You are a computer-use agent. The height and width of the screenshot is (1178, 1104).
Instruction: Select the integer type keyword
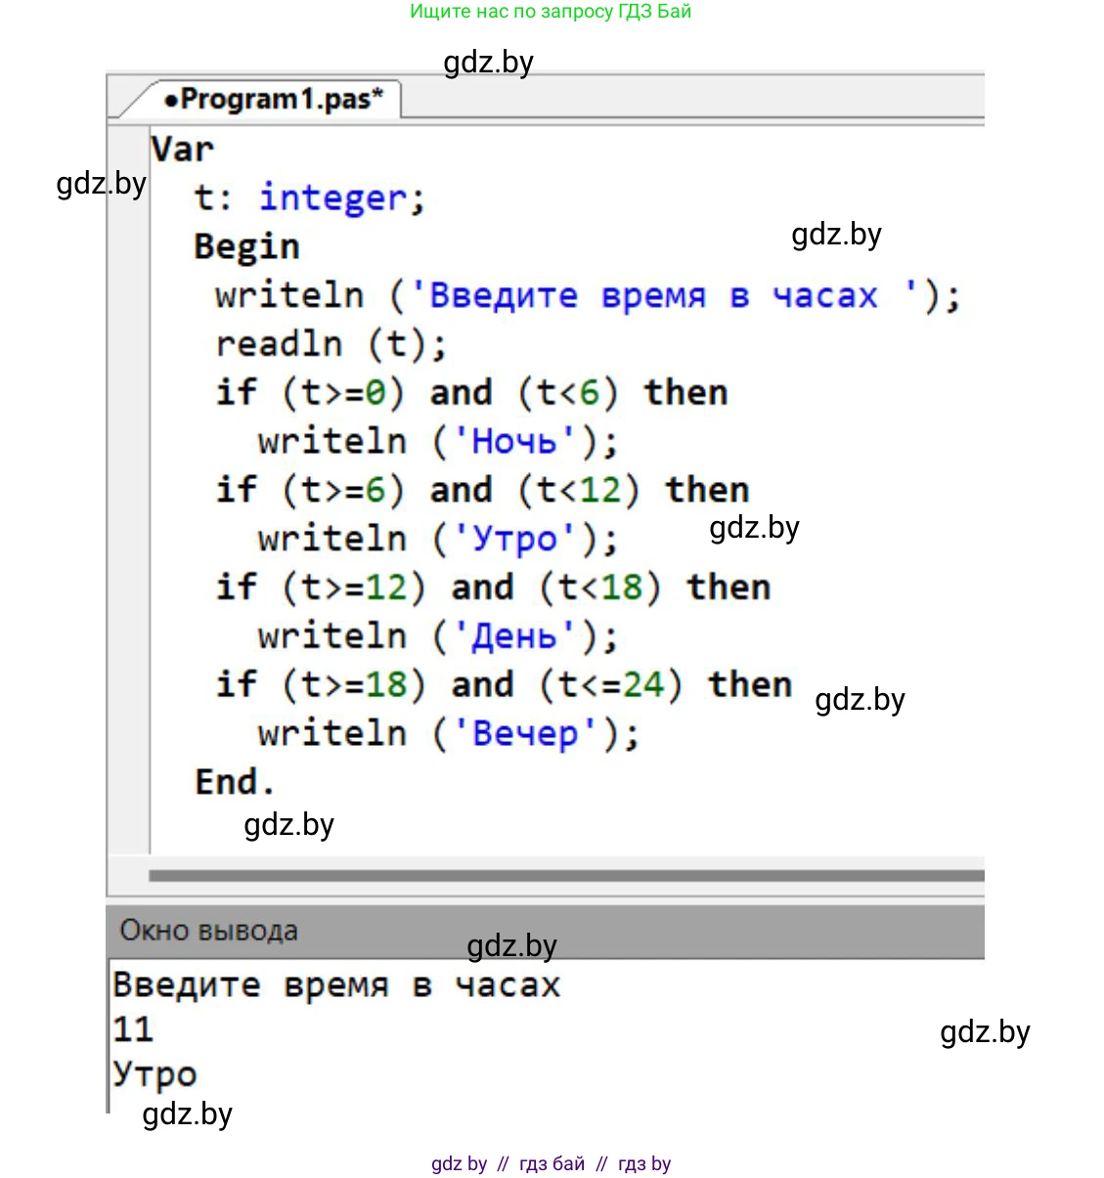pyautogui.click(x=332, y=198)
